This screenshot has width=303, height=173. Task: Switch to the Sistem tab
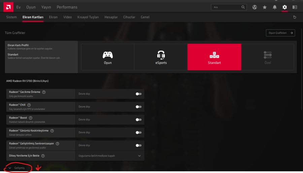pyautogui.click(x=11, y=17)
